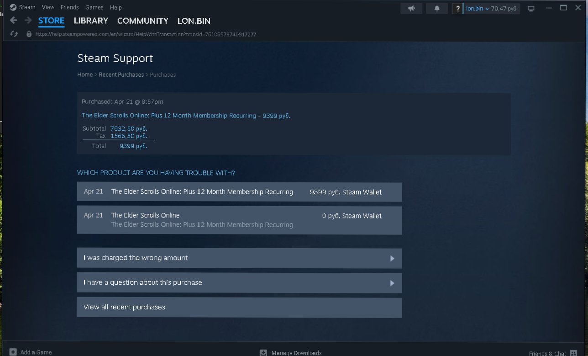The image size is (588, 356).
Task: Switch to the STORE tab
Action: 51,21
